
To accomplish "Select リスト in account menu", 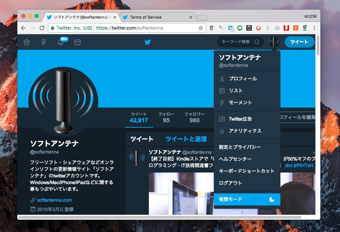I will click(247, 90).
